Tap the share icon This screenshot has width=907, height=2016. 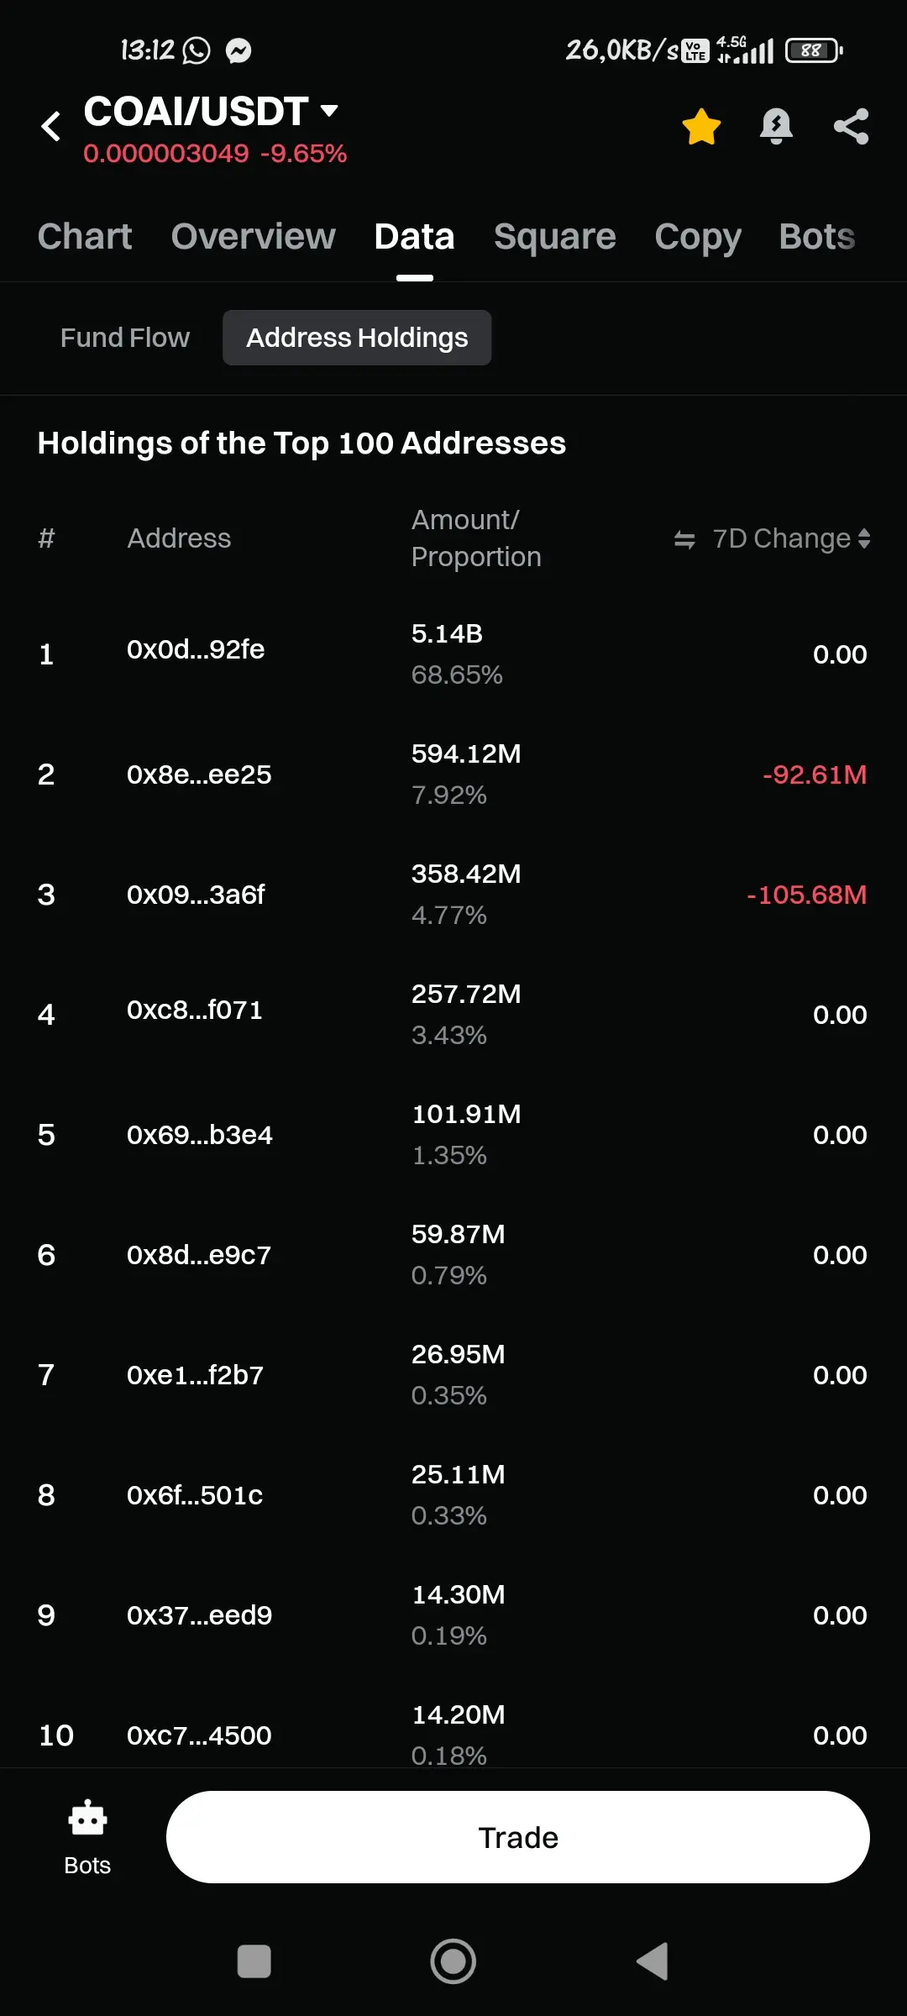(851, 127)
